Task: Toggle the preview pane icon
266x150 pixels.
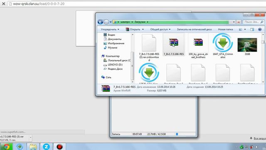Action: coord(252,30)
